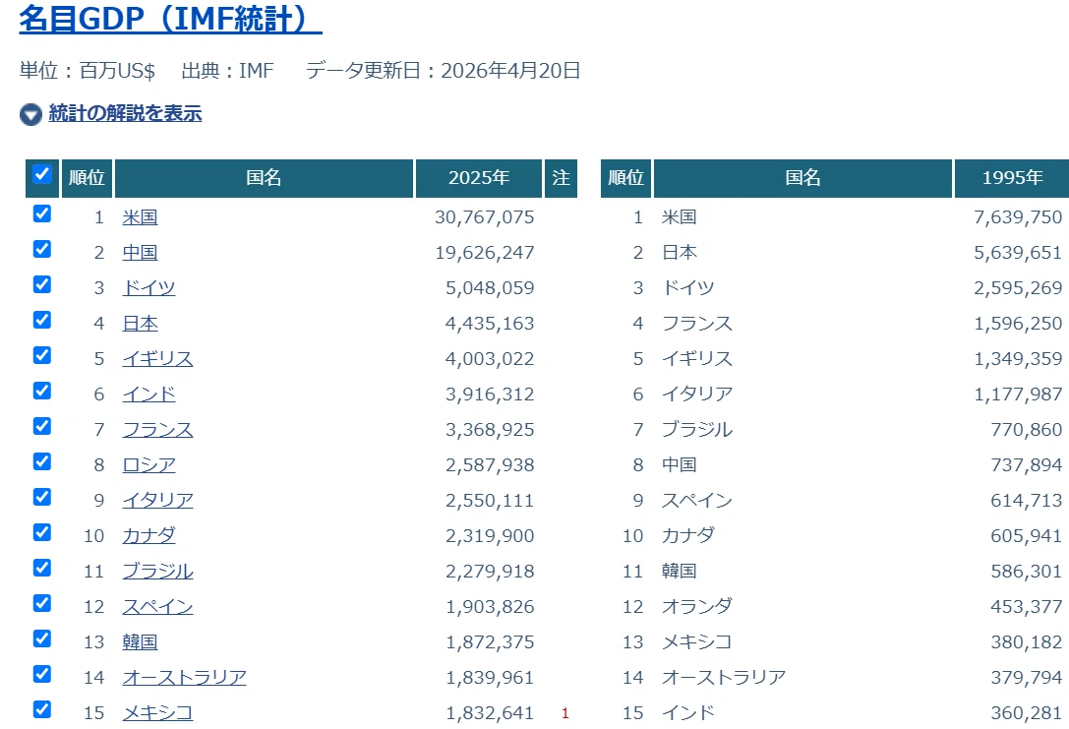
Task: Click the 1995年 column header
Action: (x=1012, y=178)
